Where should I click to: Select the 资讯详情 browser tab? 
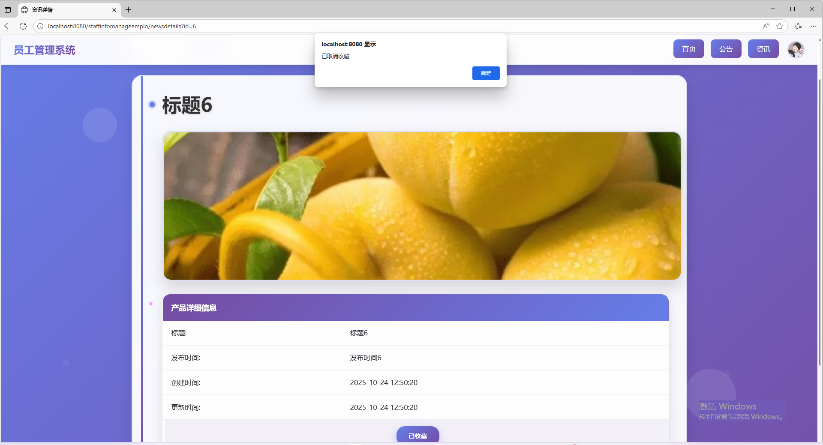[69, 10]
